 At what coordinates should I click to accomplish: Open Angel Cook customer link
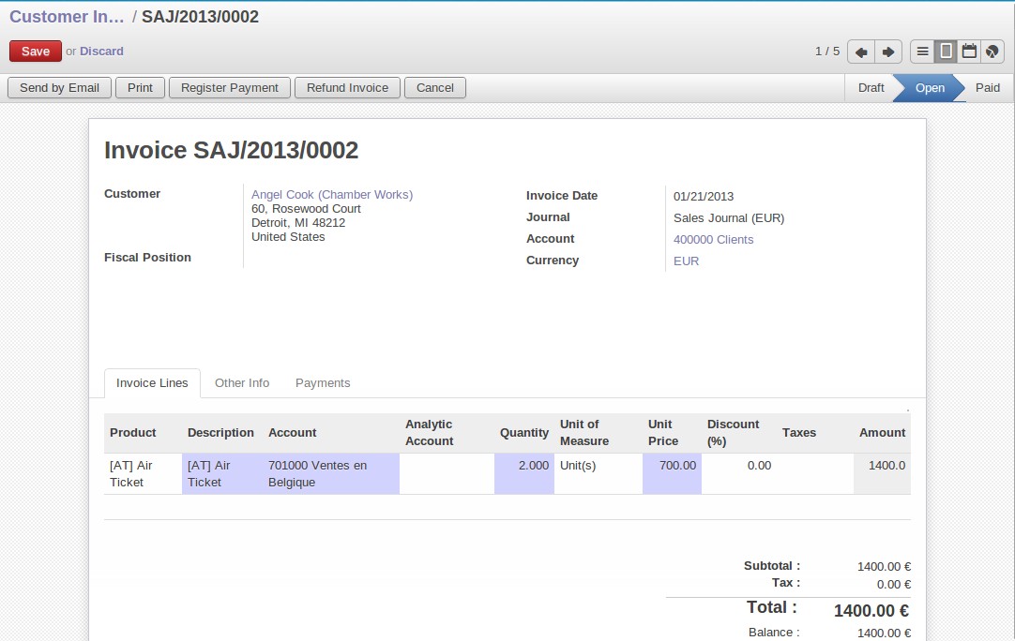pyautogui.click(x=332, y=195)
